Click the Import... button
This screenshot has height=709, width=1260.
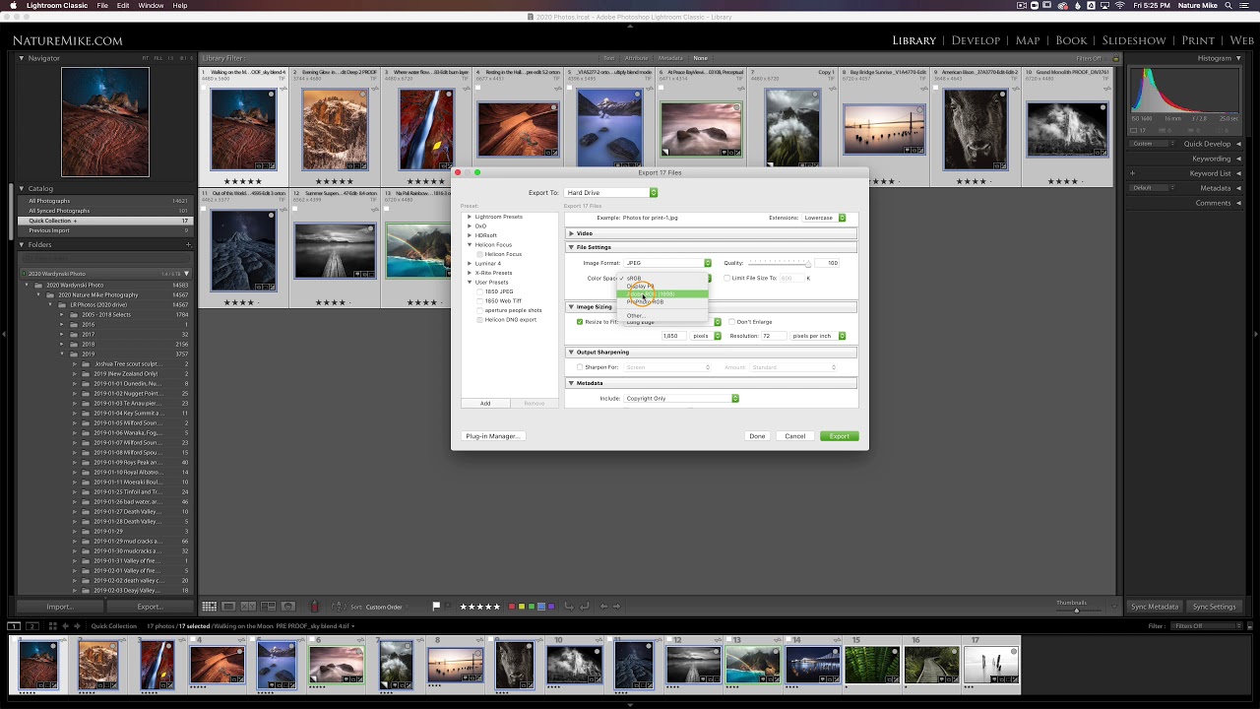(60, 607)
